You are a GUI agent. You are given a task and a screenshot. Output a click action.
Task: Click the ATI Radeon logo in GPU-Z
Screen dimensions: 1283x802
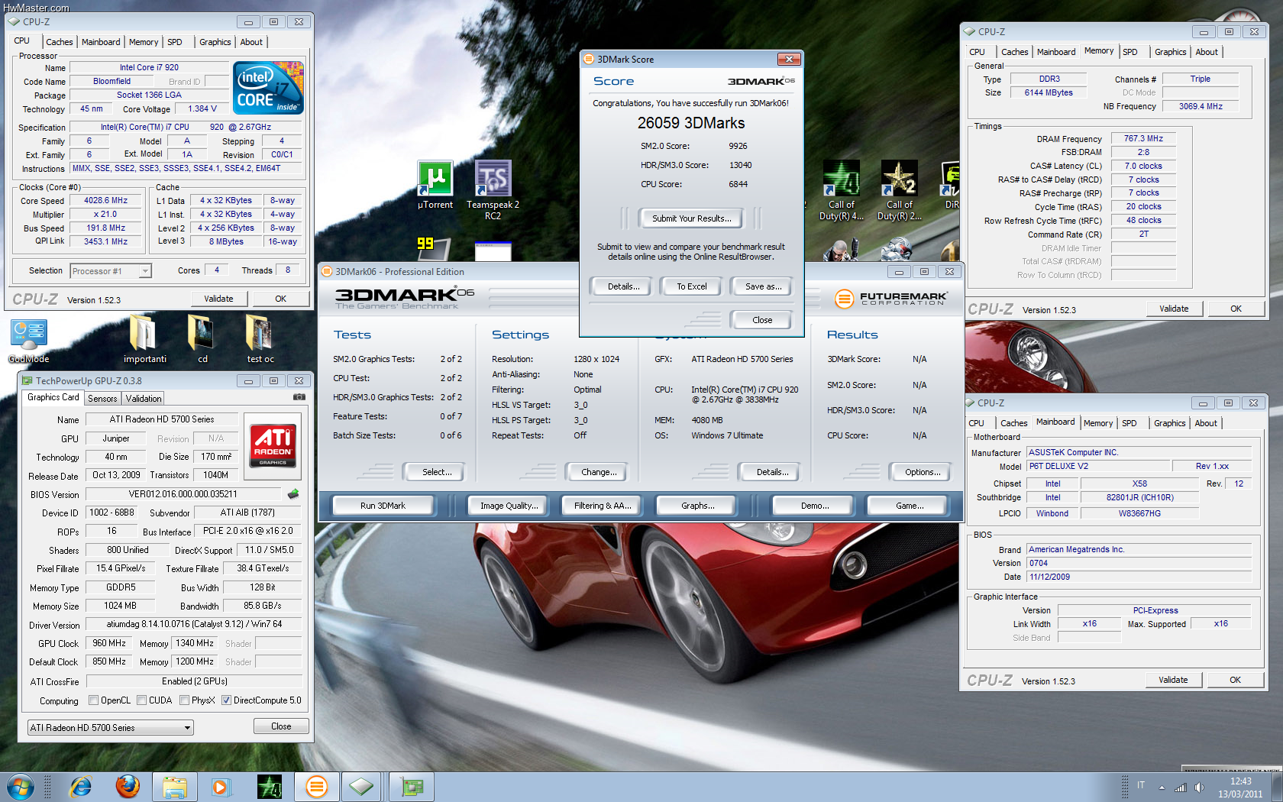tap(273, 446)
